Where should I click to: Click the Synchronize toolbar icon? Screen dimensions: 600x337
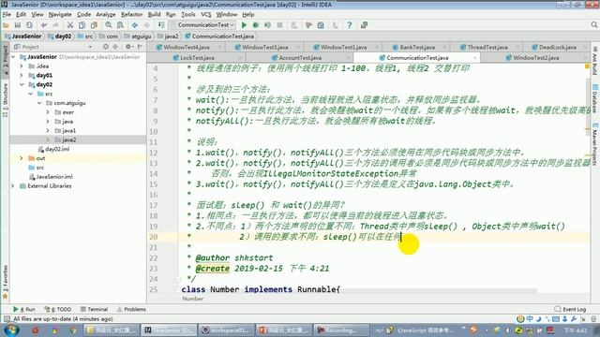click(29, 25)
